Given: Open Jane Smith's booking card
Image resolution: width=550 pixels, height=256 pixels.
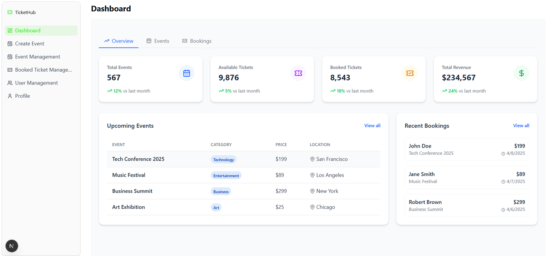Looking at the screenshot, I should pyautogui.click(x=467, y=178).
